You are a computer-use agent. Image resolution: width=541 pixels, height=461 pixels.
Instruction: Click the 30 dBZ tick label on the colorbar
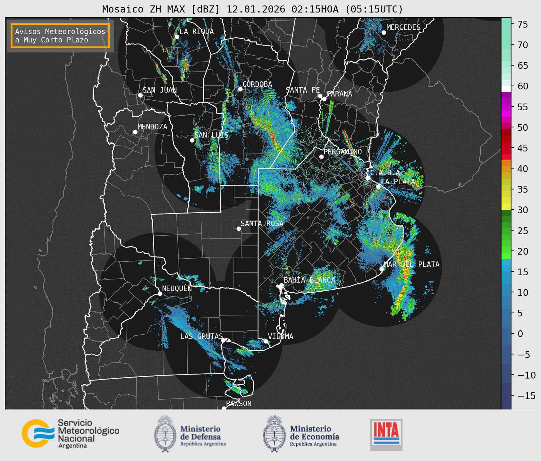[x=522, y=210]
